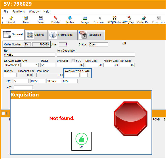Click the empty Item Description field
Viewport: 166px width, 159px height.
click(x=96, y=55)
